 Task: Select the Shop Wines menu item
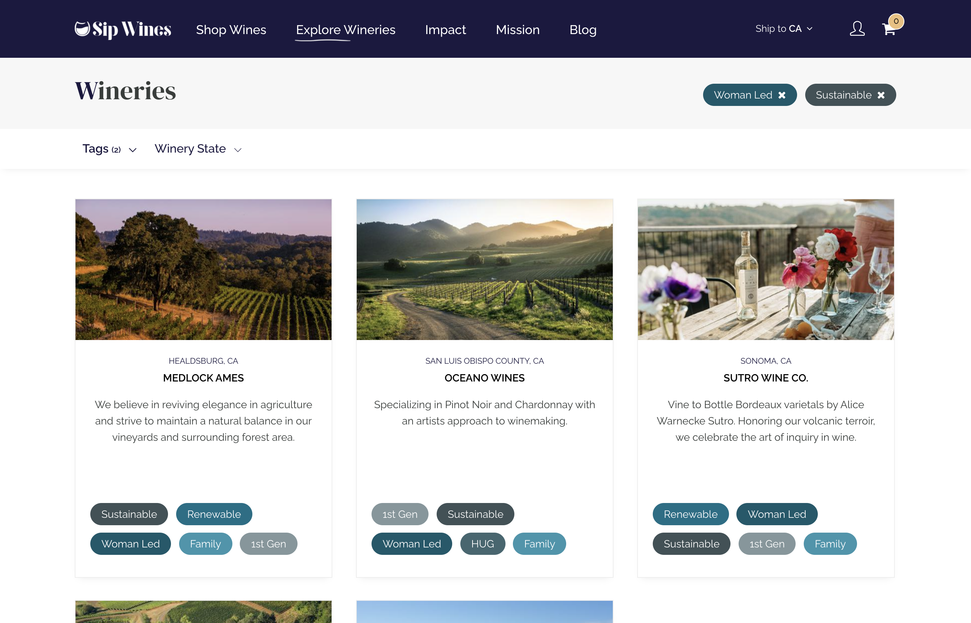click(231, 30)
